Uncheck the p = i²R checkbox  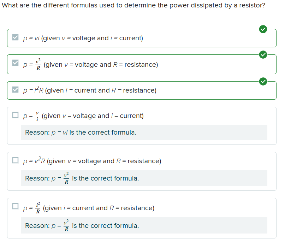click(15, 89)
